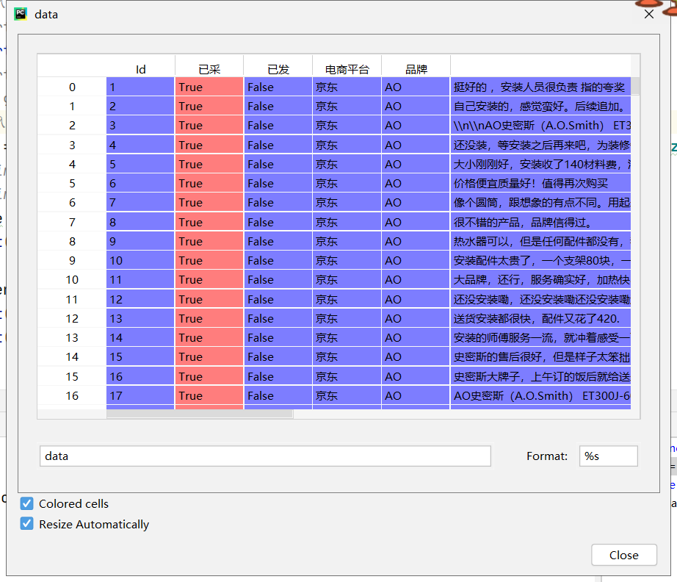
Task: Click the True cell in row 2
Action: pos(209,126)
